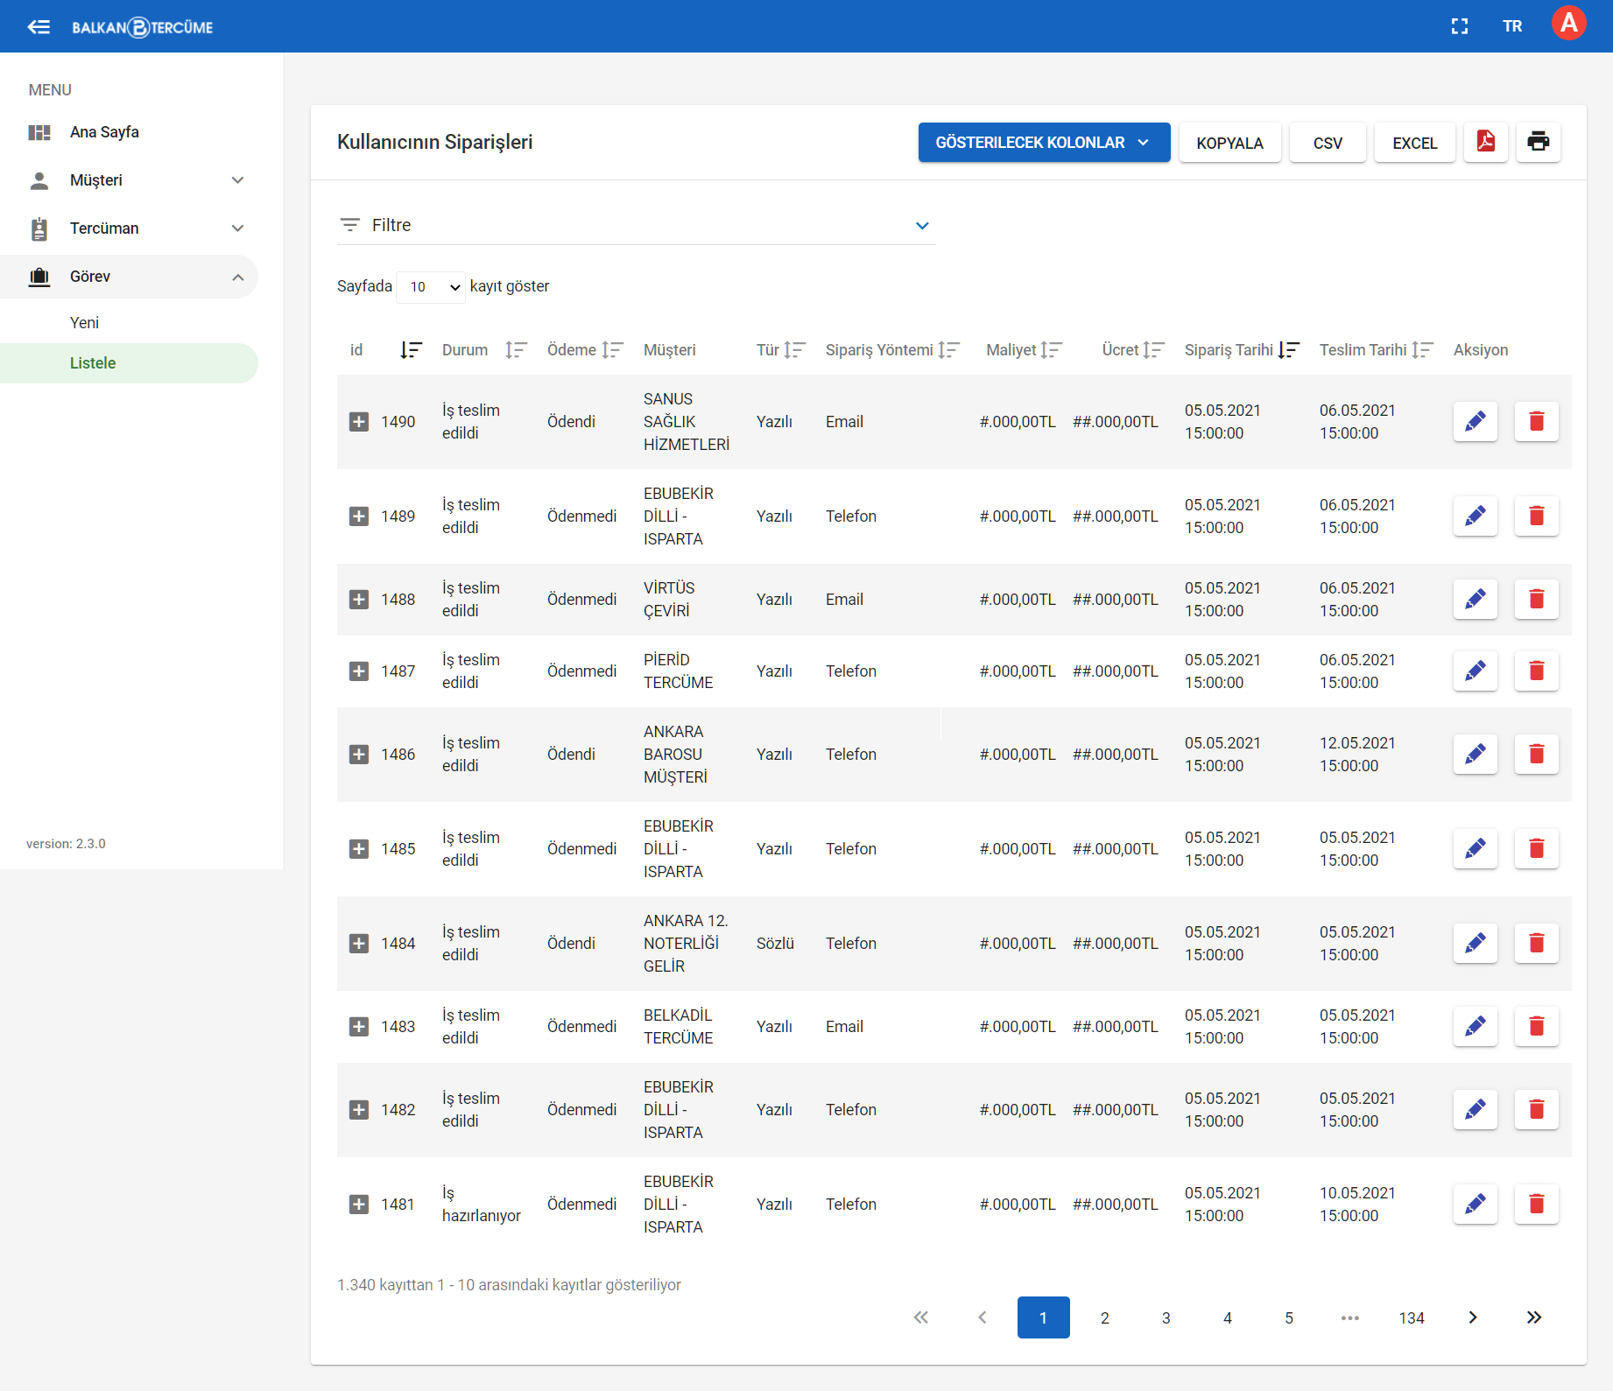Go to Ana Sayfa
Image resolution: width=1613 pixels, height=1391 pixels.
click(130, 132)
